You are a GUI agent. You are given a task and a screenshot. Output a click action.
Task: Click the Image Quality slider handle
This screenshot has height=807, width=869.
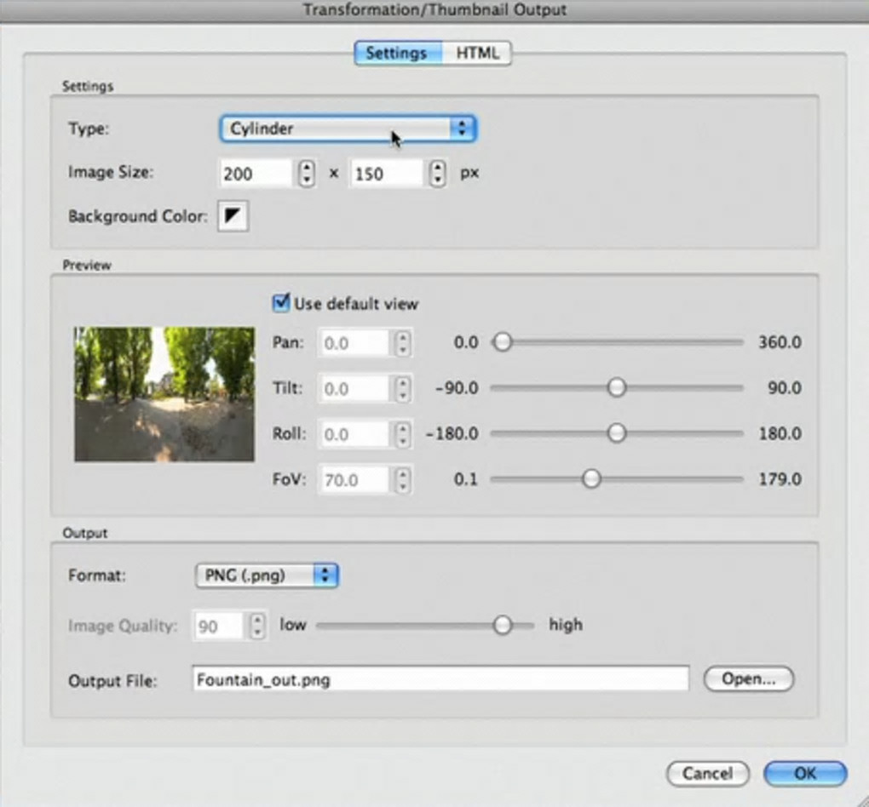502,626
